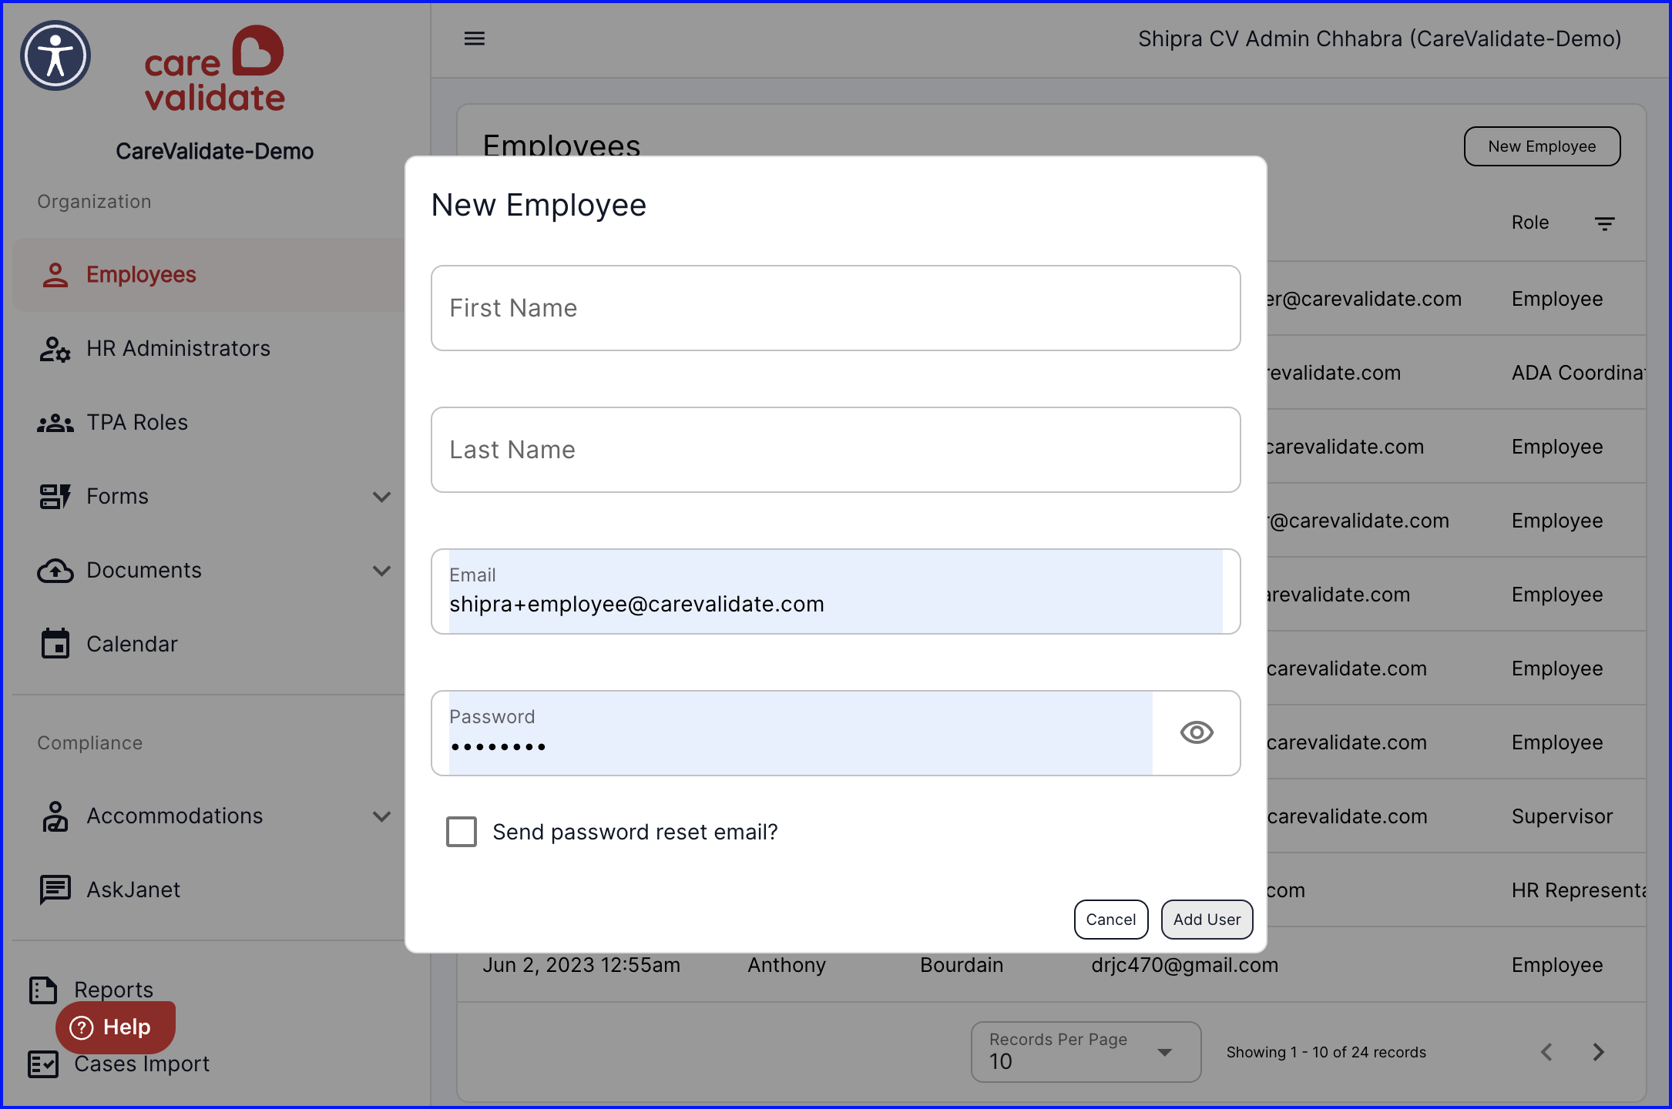Click the Bourdain last name cell
1672x1109 pixels.
pyautogui.click(x=962, y=965)
